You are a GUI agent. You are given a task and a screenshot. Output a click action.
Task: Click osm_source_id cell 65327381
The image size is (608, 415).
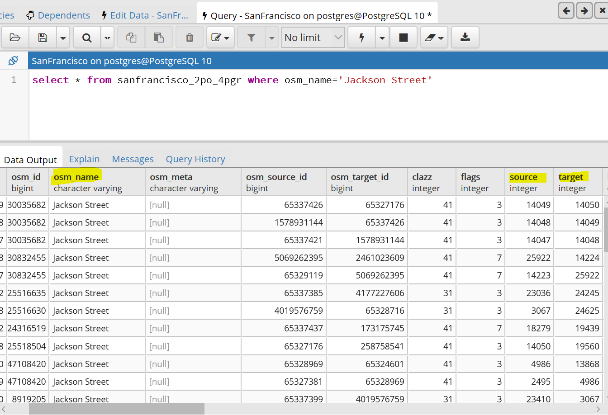283,382
